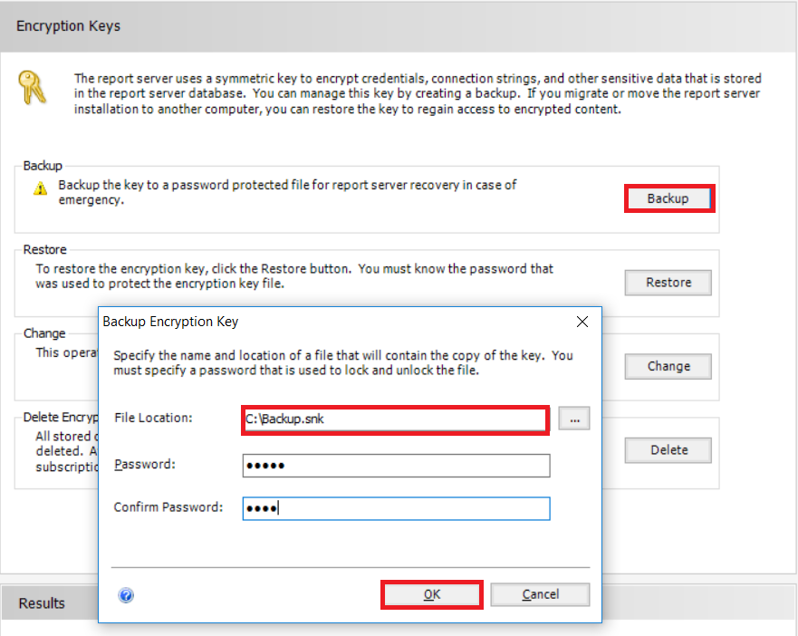Screen dimensions: 798x636
Task: Click the Confirm Password label
Action: [168, 507]
